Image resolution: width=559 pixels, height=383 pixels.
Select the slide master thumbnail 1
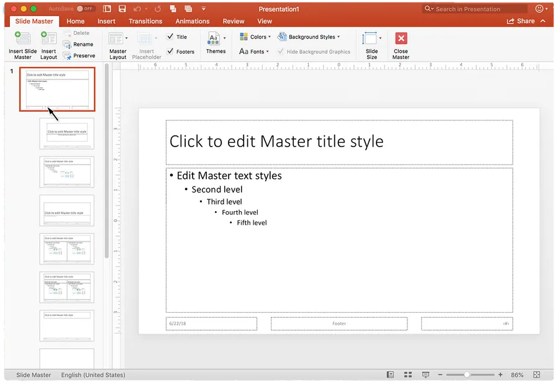click(57, 89)
